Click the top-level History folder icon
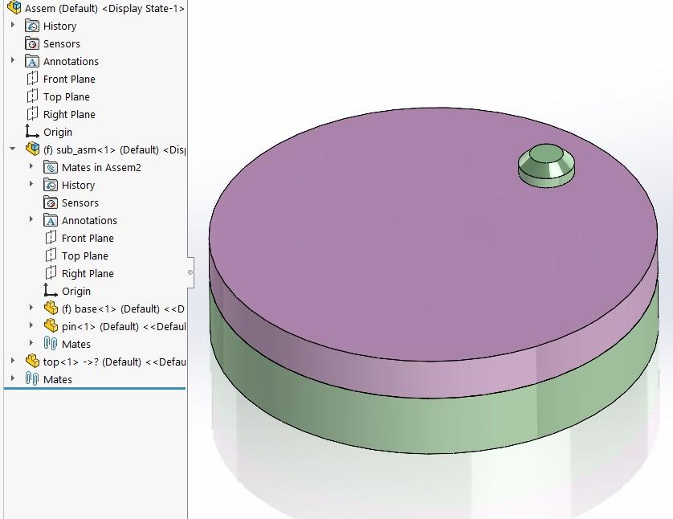 click(x=32, y=27)
